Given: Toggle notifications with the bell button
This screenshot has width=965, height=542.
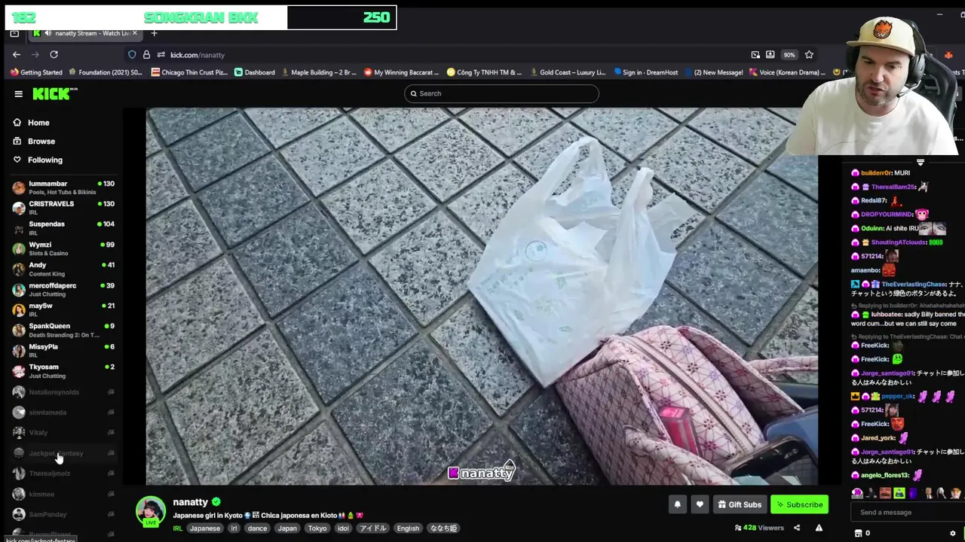Looking at the screenshot, I should click(x=677, y=504).
